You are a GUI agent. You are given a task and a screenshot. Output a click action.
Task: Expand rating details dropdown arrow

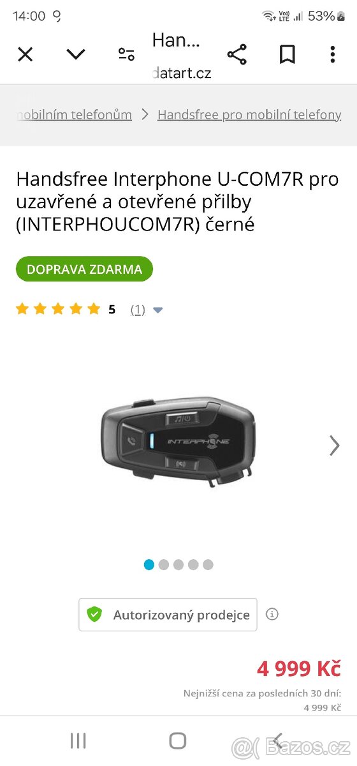click(158, 310)
